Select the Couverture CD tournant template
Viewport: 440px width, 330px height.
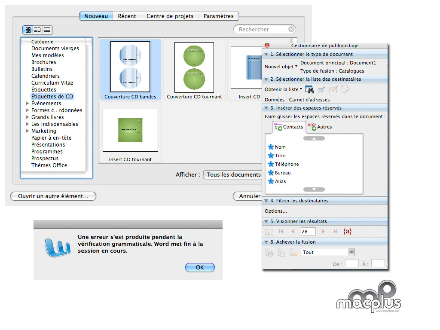coord(194,69)
